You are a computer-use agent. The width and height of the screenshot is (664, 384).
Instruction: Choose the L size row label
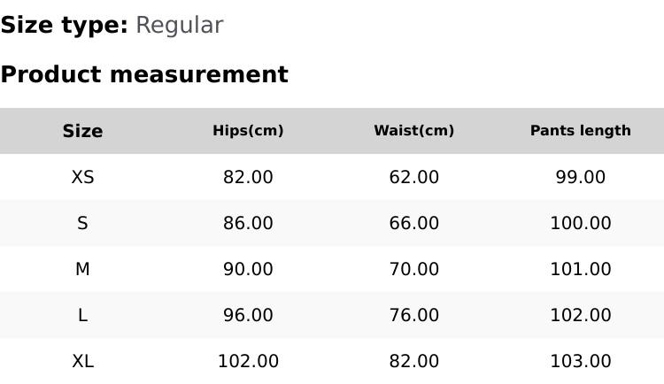pyautogui.click(x=82, y=316)
